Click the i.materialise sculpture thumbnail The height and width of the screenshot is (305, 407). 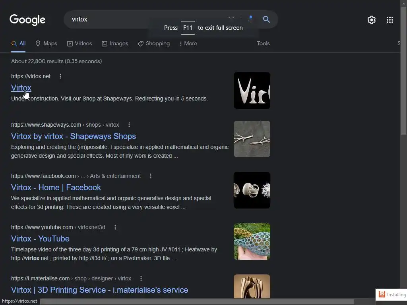tap(252, 286)
